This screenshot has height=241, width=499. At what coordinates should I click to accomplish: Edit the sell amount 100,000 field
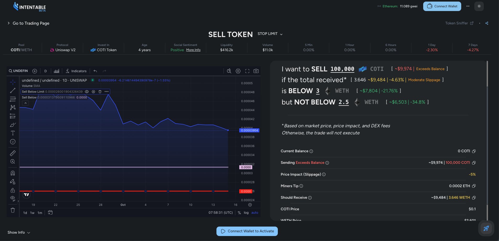coord(342,69)
